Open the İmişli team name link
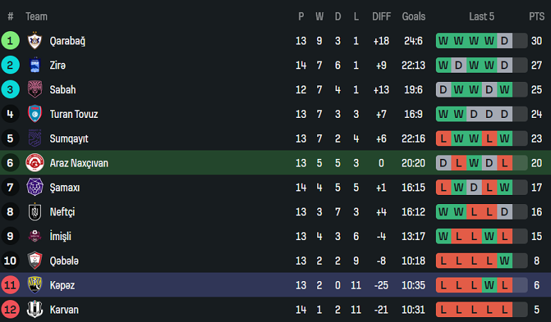This screenshot has height=322, width=551. coord(61,237)
